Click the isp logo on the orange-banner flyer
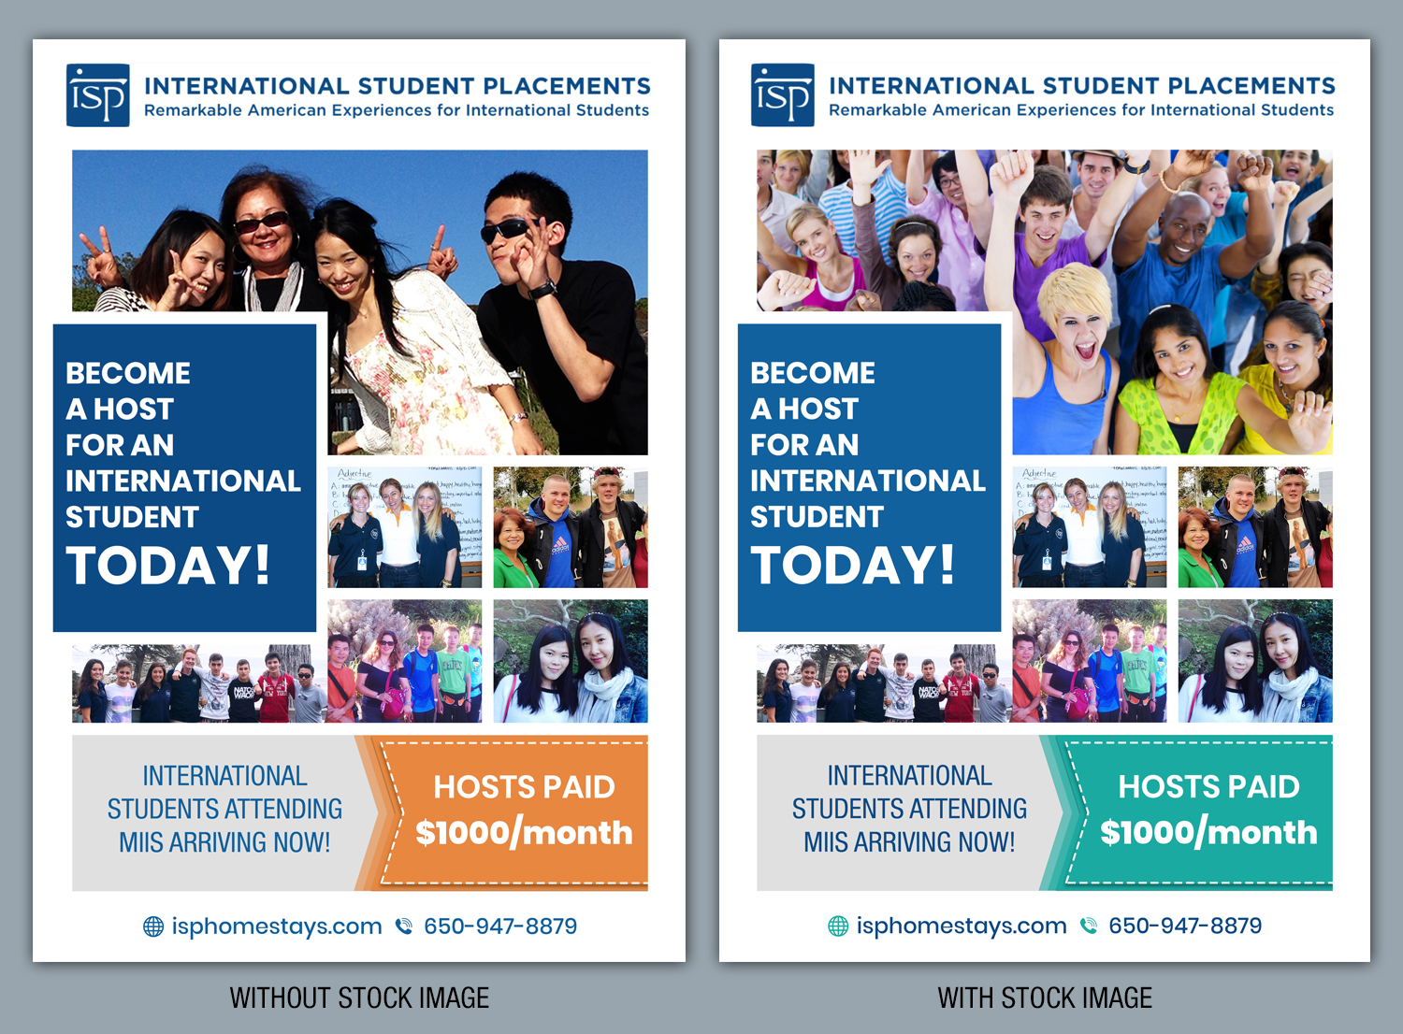 (x=98, y=95)
